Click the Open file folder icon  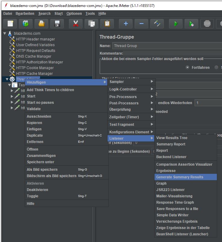pyautogui.click(x=41, y=24)
